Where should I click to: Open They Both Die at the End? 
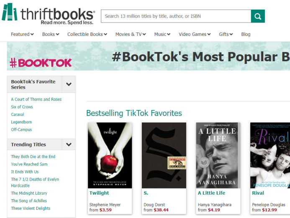[33, 157]
